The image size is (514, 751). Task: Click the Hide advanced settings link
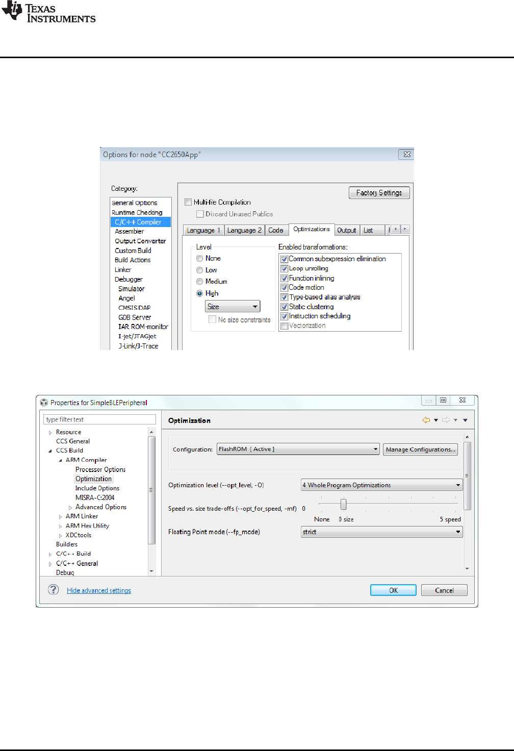[99, 590]
